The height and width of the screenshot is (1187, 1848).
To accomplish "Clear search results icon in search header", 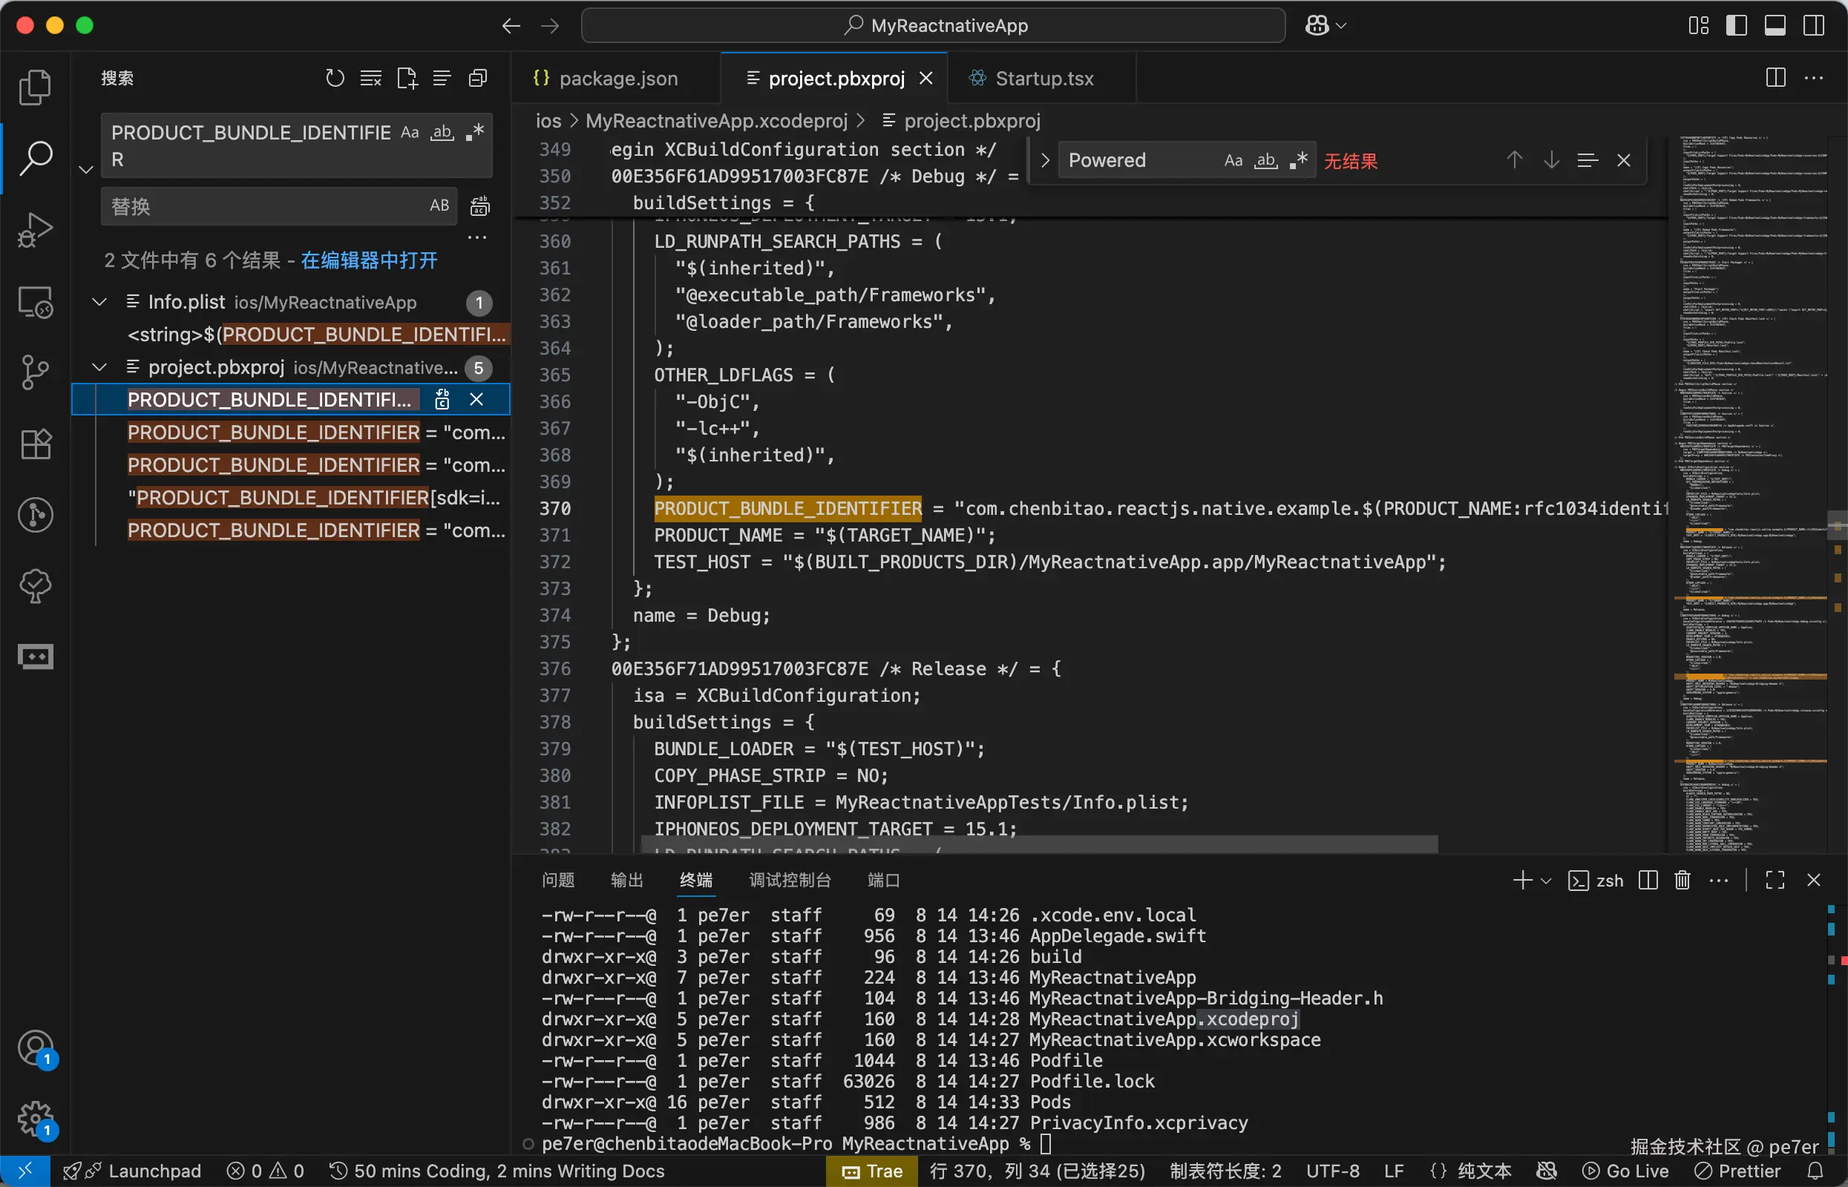I will (x=371, y=78).
